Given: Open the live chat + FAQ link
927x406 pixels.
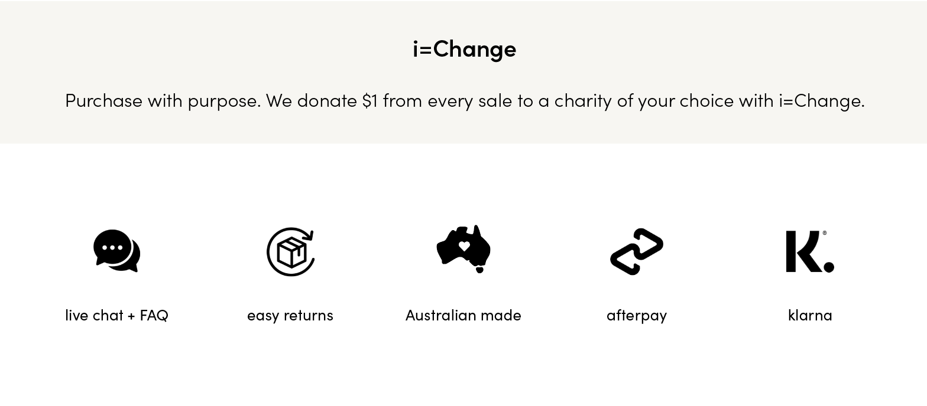Looking at the screenshot, I should point(117,315).
